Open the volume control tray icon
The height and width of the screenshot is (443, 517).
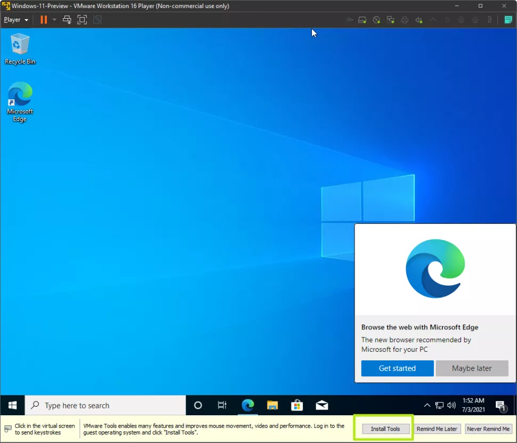[451, 405]
